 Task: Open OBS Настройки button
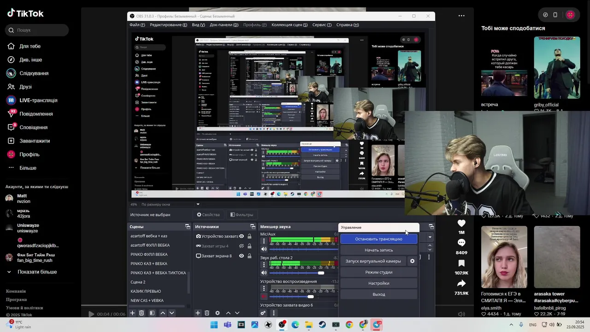(379, 283)
